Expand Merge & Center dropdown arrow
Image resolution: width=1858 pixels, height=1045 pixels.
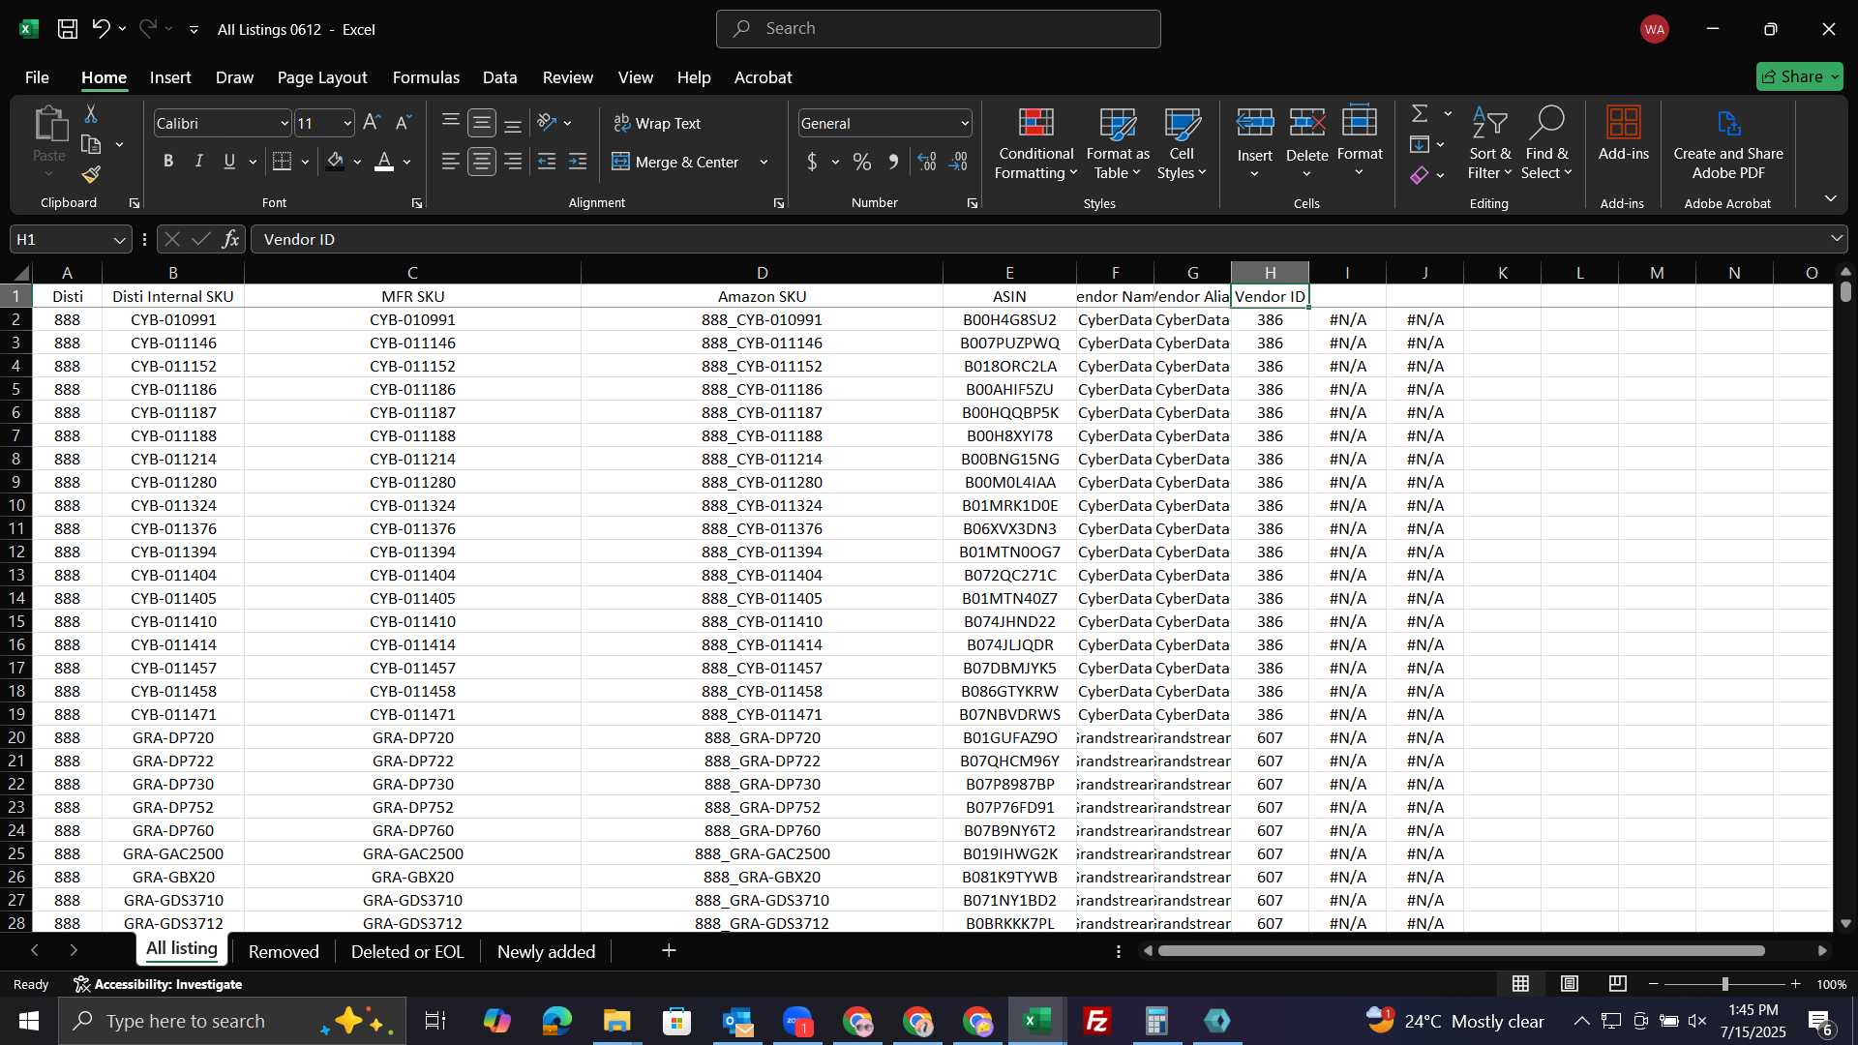(x=764, y=162)
